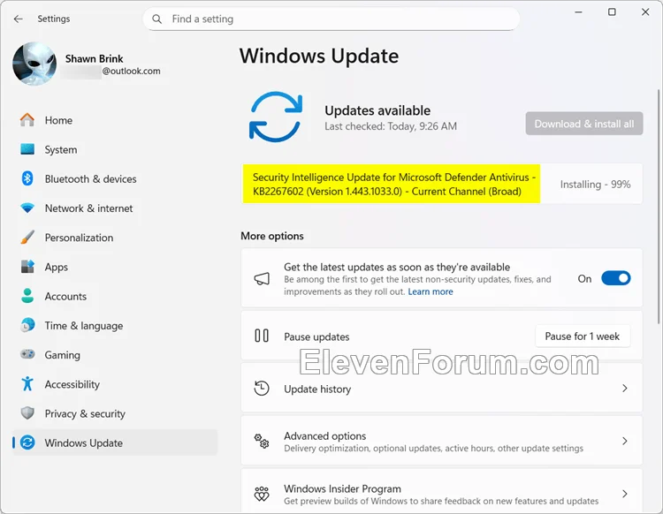Click the Personalization paintbrush icon

(x=27, y=238)
